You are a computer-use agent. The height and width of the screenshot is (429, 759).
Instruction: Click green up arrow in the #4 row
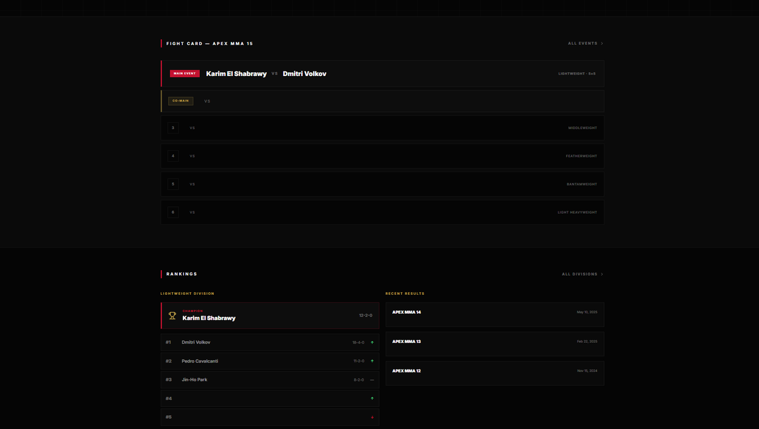[x=372, y=399]
